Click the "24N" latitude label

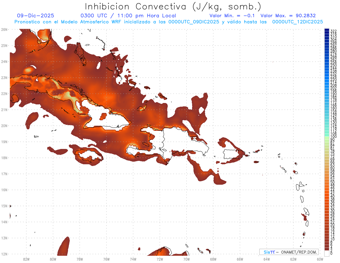tap(4, 62)
